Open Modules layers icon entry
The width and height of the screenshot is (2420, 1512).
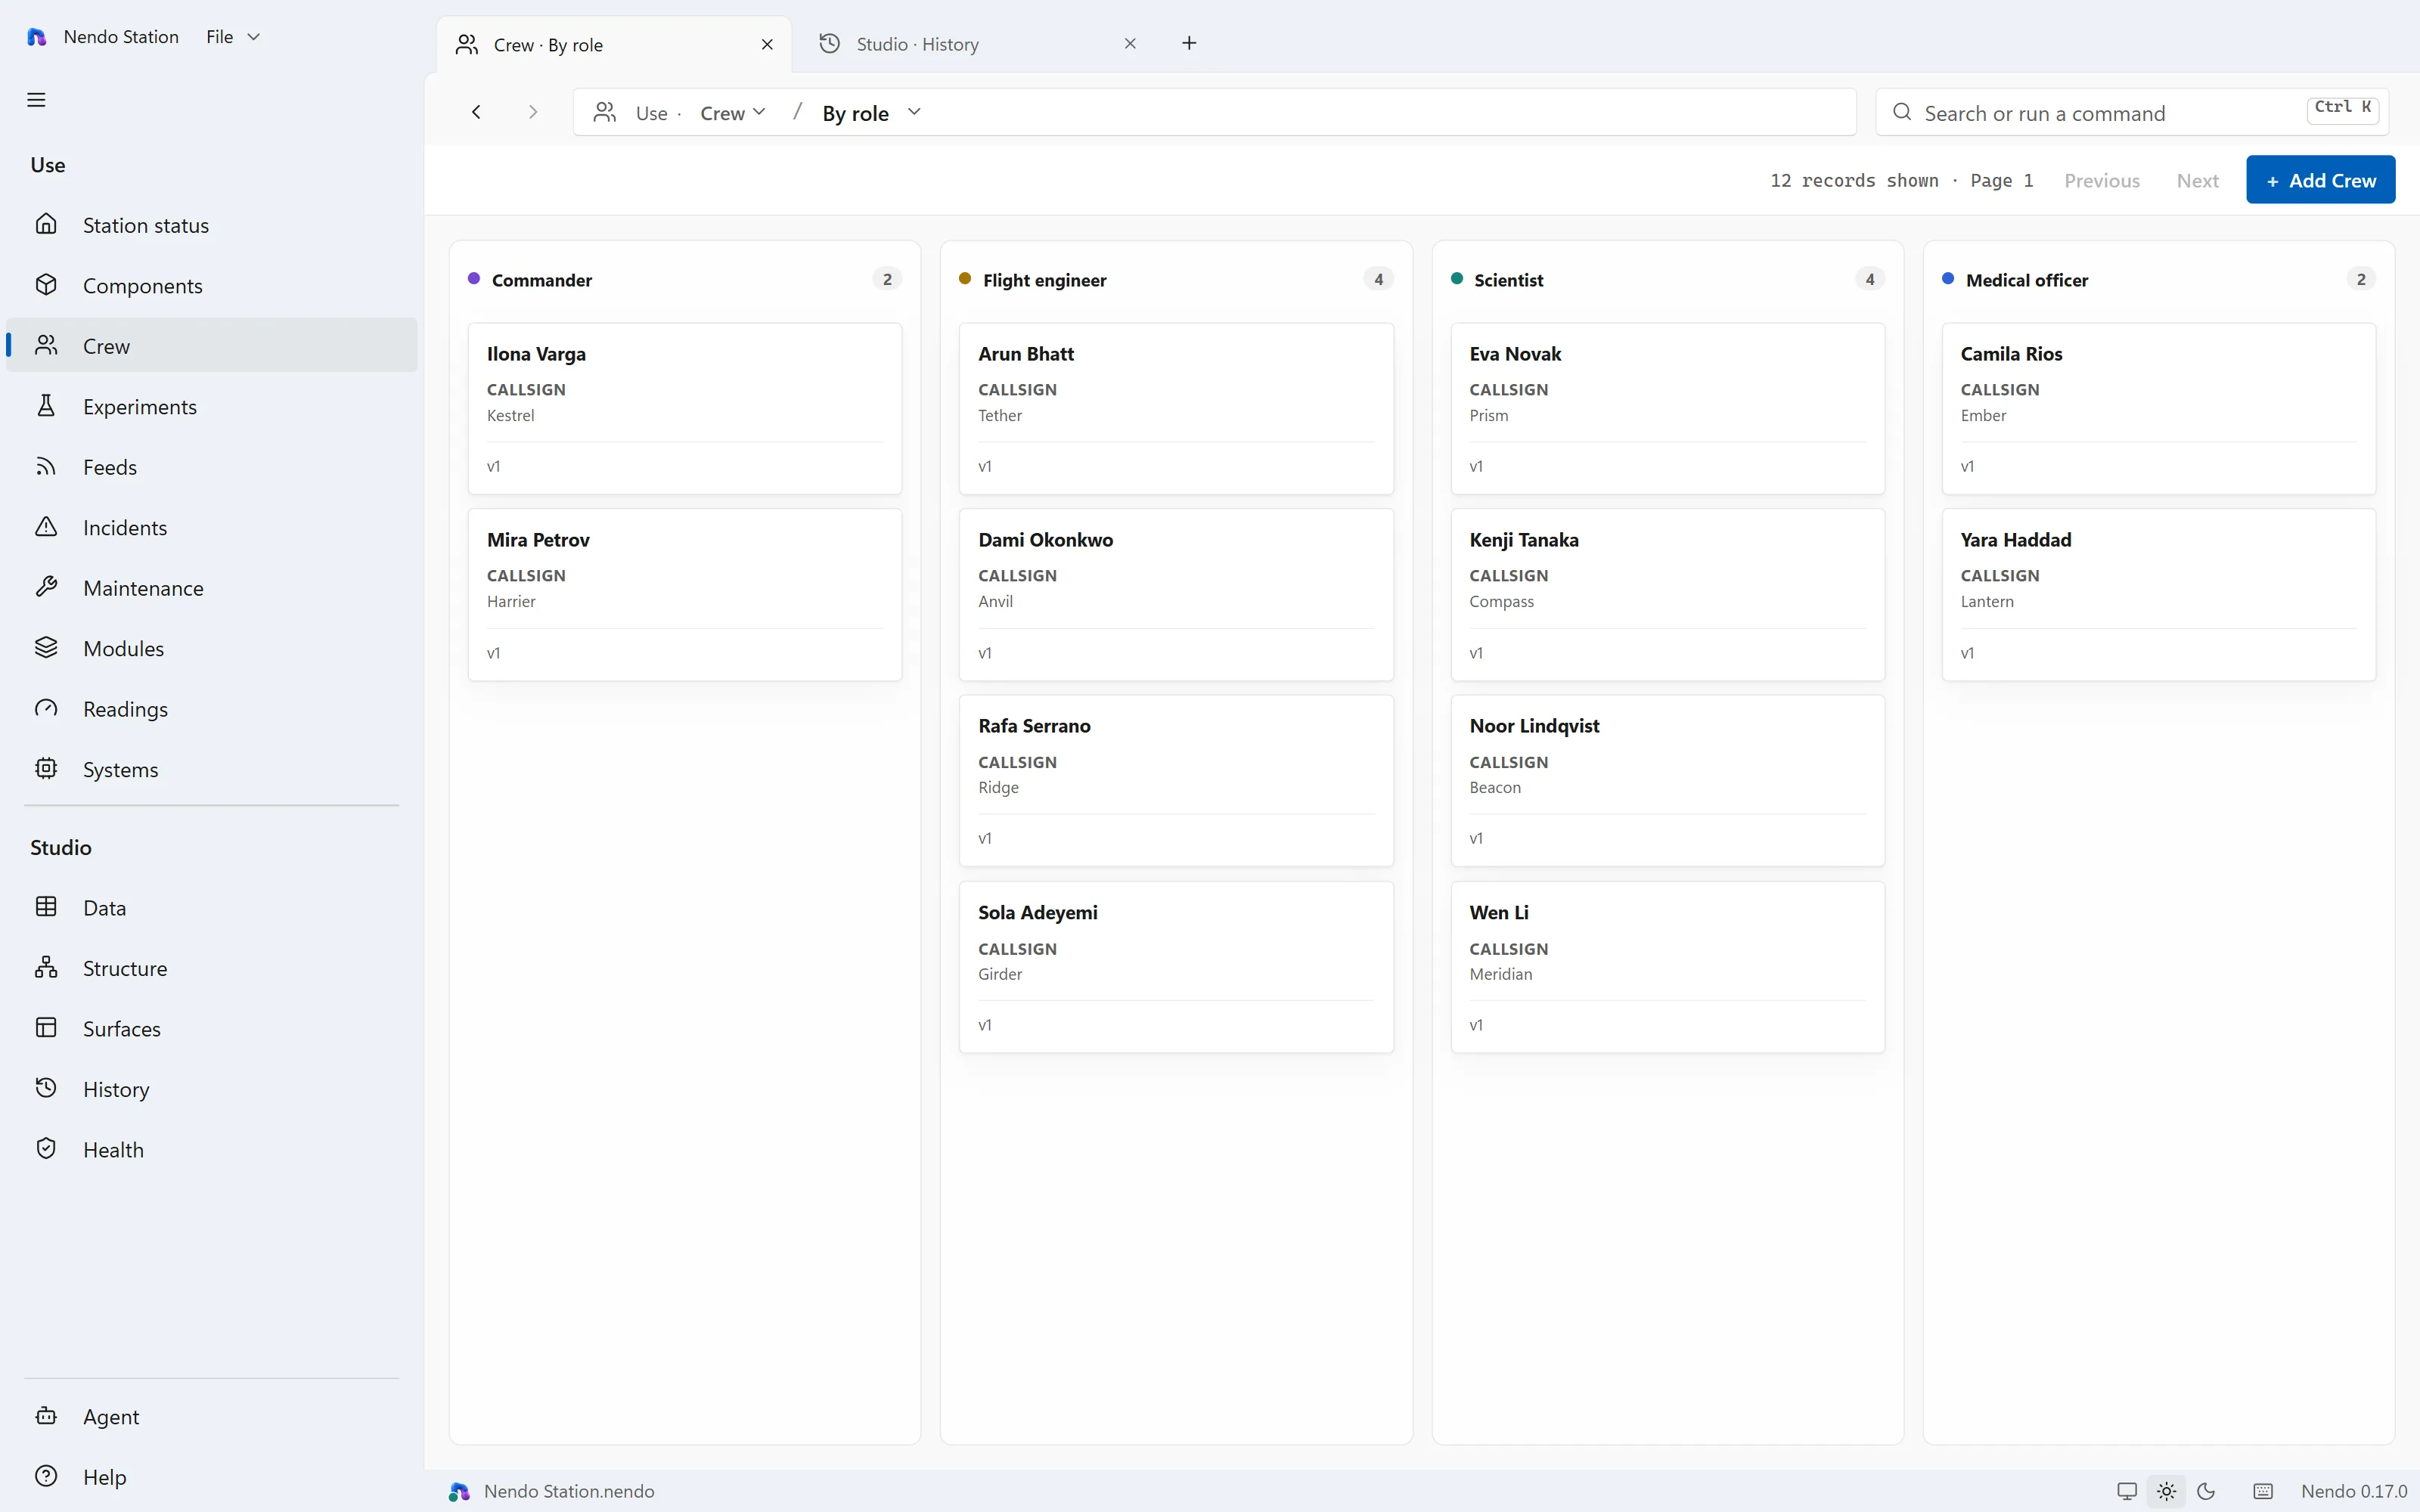point(211,648)
